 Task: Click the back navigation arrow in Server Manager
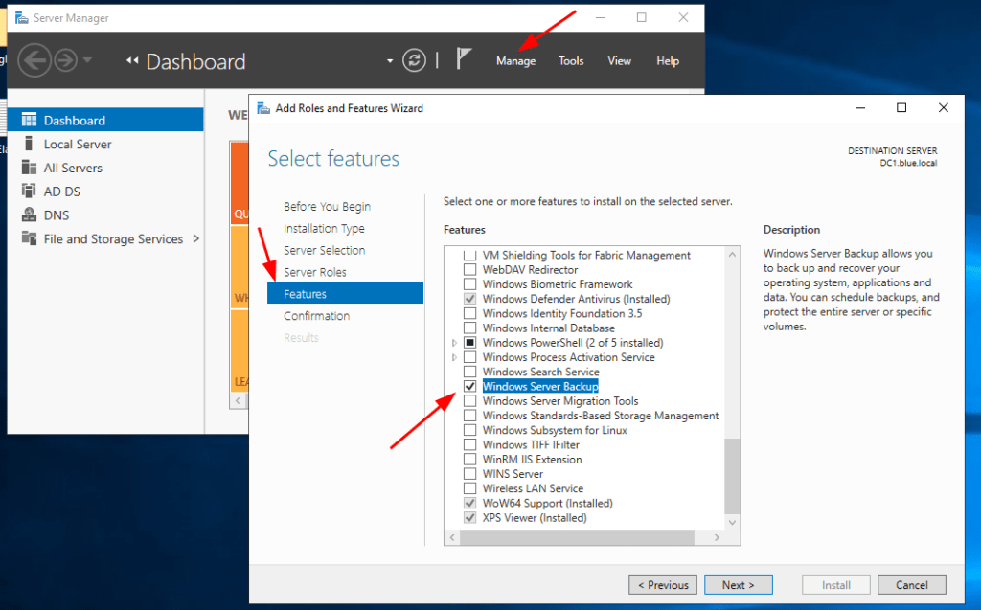(x=34, y=61)
